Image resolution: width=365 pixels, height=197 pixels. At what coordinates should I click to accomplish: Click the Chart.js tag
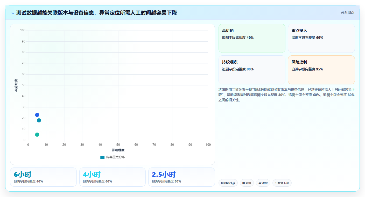coord(228,183)
